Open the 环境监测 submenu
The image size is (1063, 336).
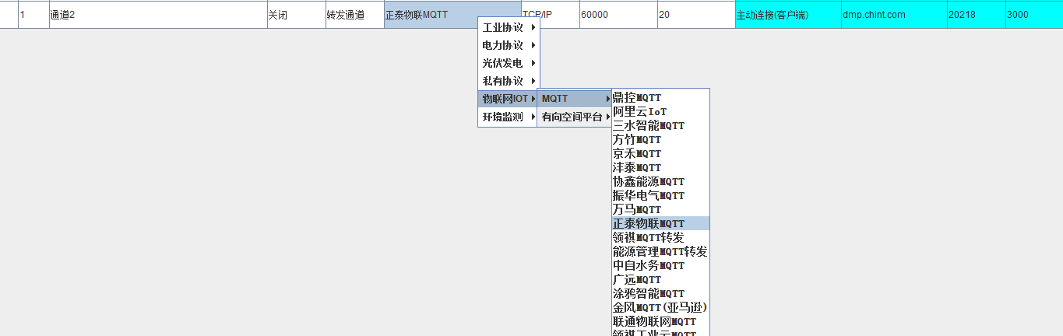click(x=509, y=117)
